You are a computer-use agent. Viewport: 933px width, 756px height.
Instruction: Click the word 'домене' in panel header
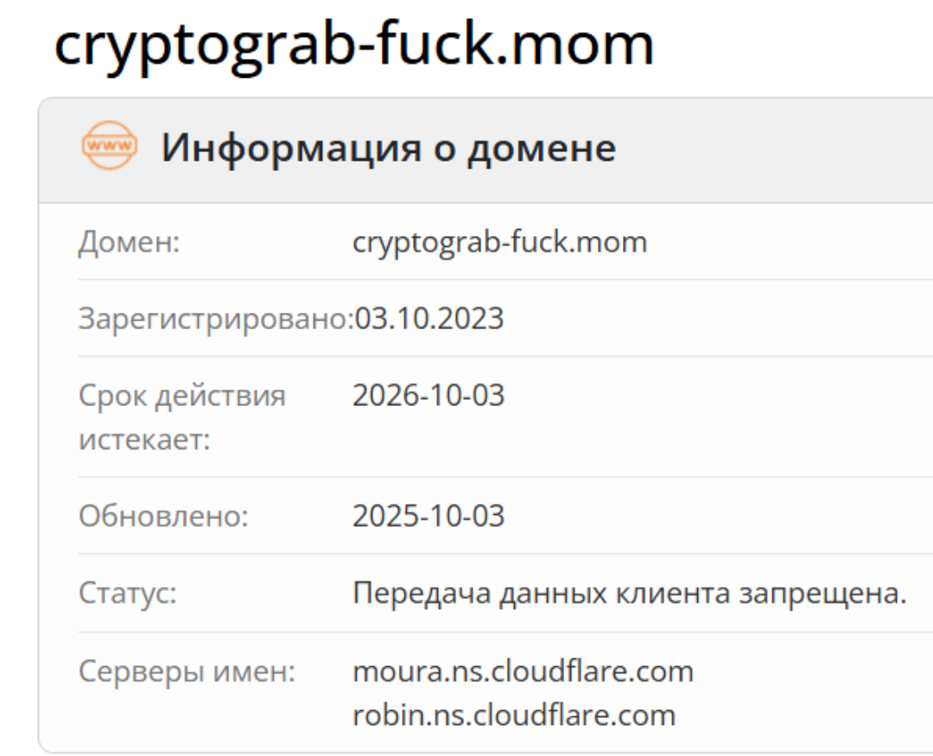coord(542,148)
